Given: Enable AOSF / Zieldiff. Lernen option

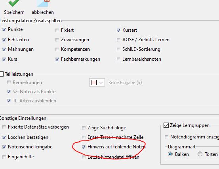Looking at the screenshot, I should (118, 40).
